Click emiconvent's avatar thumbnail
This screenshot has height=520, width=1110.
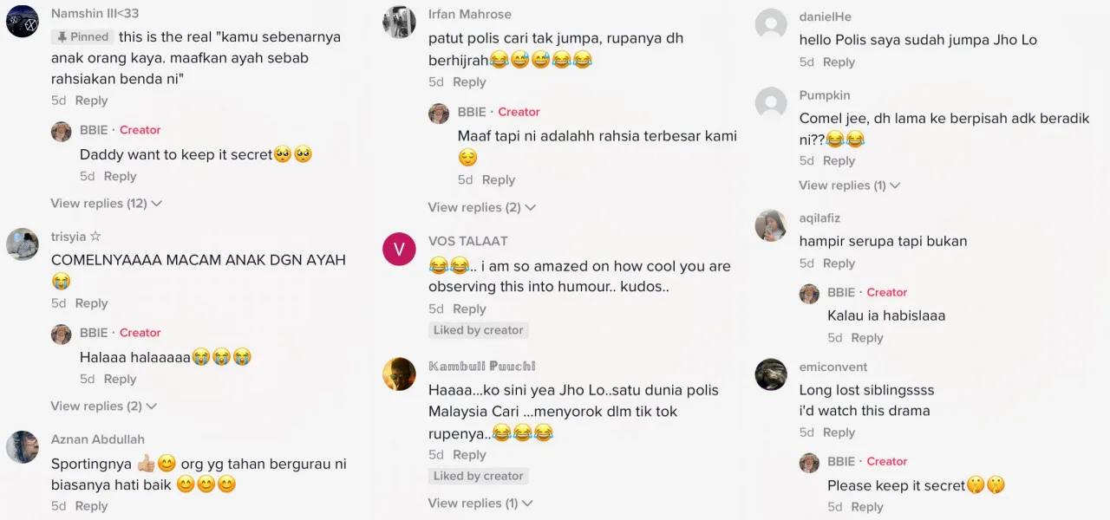click(x=771, y=375)
